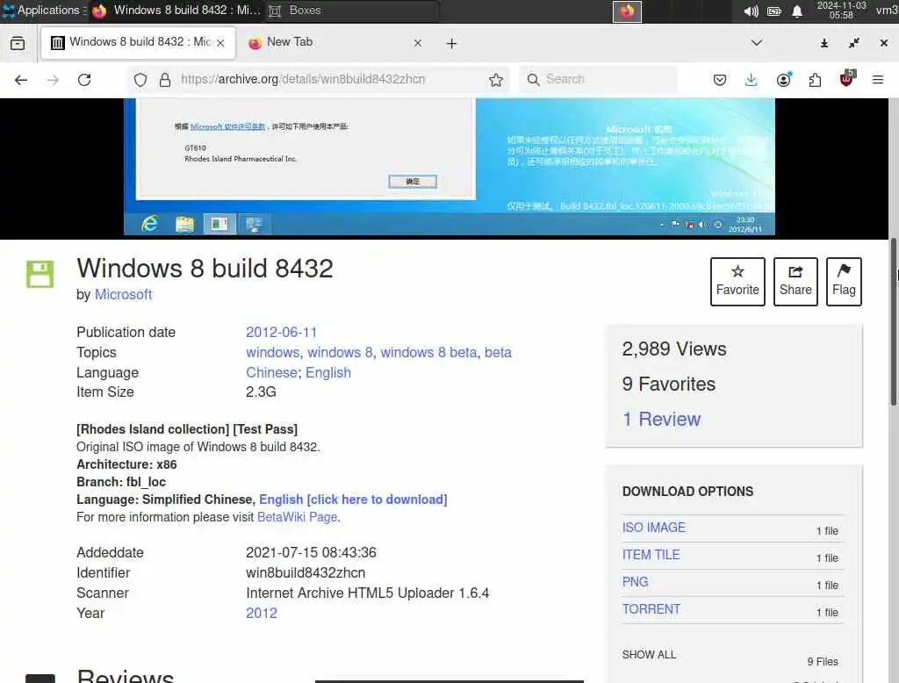
Task: Click the software floppy disk item icon
Action: click(40, 274)
